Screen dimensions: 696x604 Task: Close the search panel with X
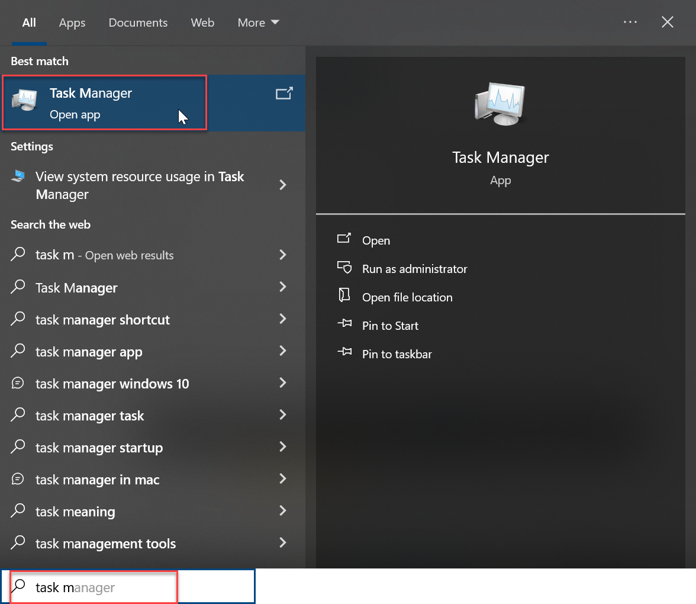pyautogui.click(x=668, y=22)
